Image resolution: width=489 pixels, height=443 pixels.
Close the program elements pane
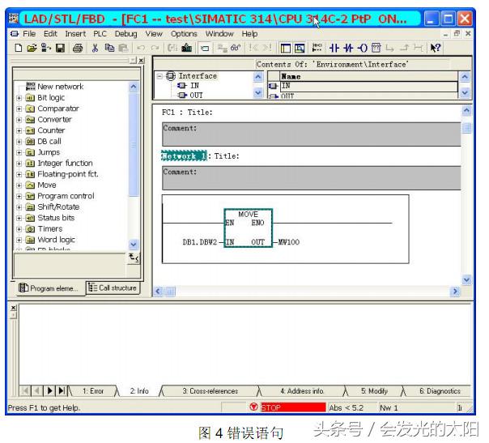coord(141,60)
